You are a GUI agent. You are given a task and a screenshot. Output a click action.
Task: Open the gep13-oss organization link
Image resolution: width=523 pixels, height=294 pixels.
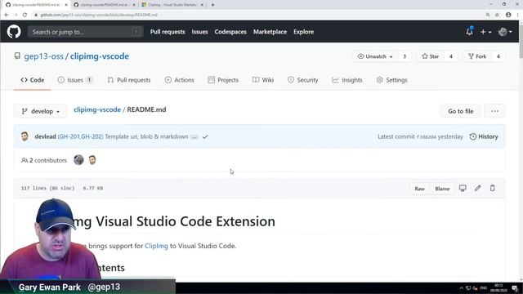point(43,56)
